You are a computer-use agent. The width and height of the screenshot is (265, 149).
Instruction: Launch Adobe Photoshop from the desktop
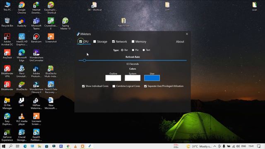pyautogui.click(x=36, y=71)
